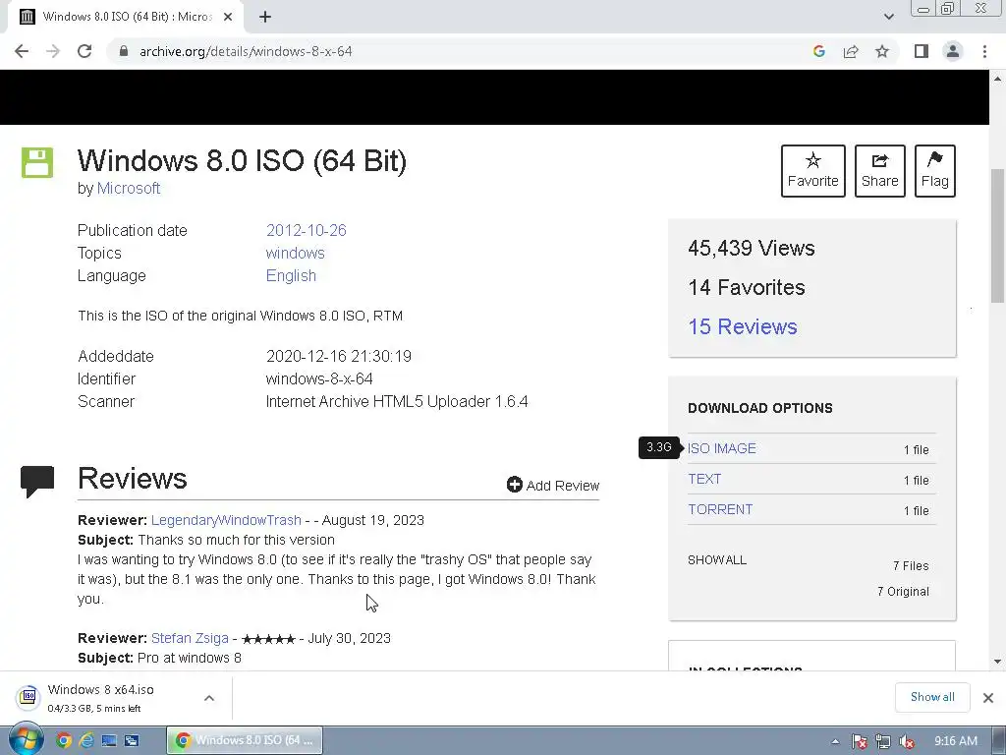Open the 2012-10-26 publication date link
Screen dimensions: 1006x755
307,230
